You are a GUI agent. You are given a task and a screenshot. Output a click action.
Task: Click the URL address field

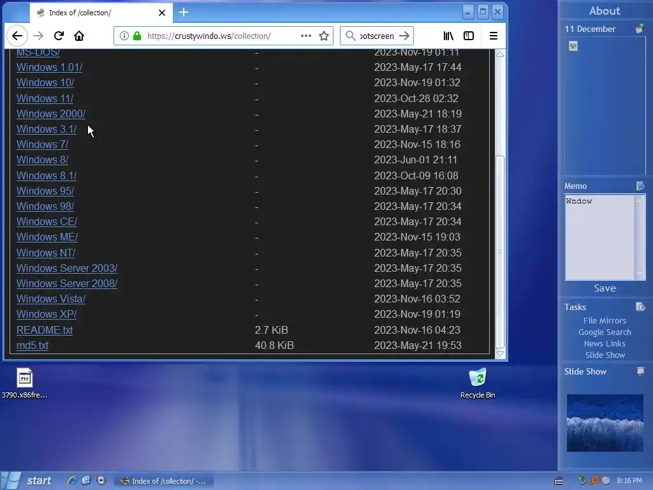(x=223, y=36)
